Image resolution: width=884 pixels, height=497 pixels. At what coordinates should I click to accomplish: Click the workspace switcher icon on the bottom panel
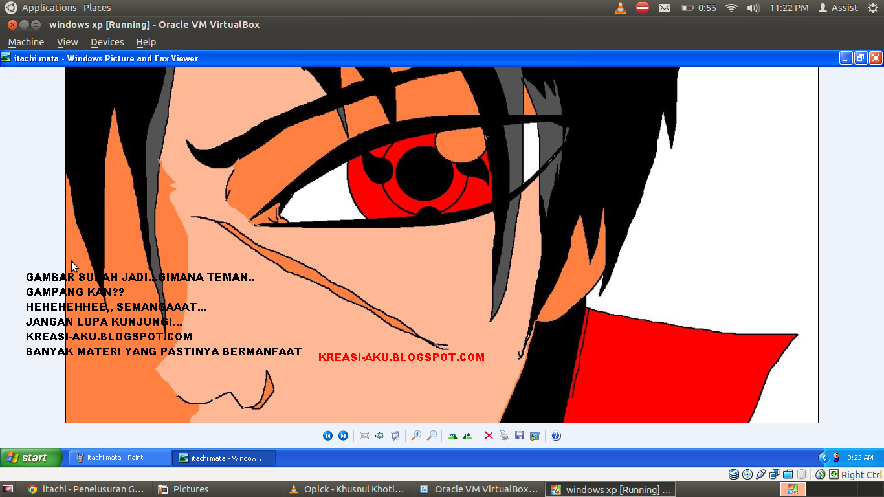click(793, 489)
